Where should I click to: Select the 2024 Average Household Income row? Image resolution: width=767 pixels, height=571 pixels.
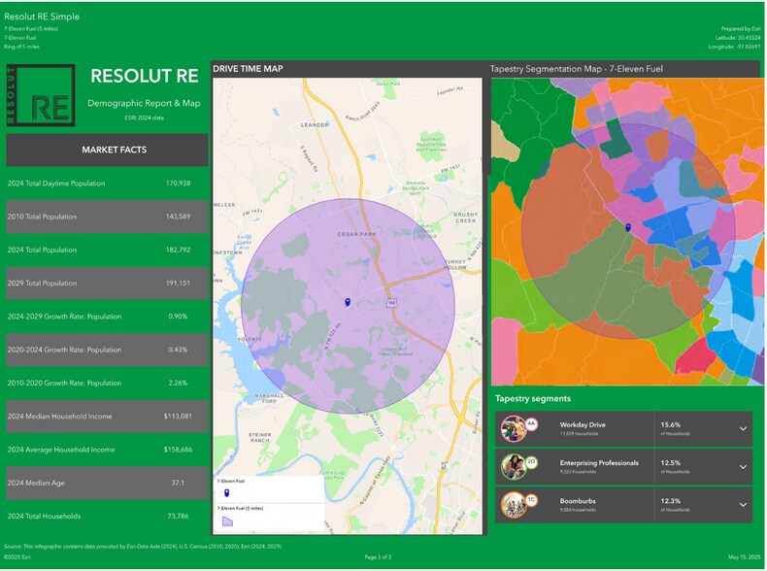coord(107,450)
